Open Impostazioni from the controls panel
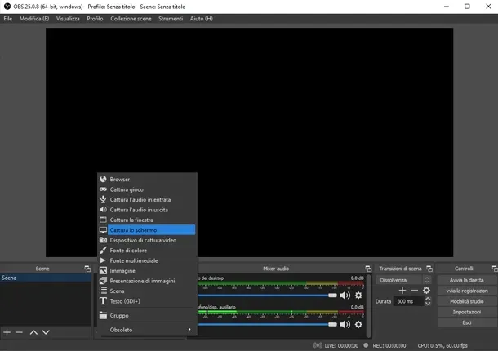 [x=466, y=312]
